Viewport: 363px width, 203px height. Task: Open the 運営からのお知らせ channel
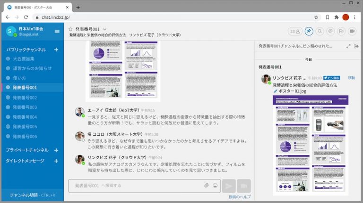[32, 68]
